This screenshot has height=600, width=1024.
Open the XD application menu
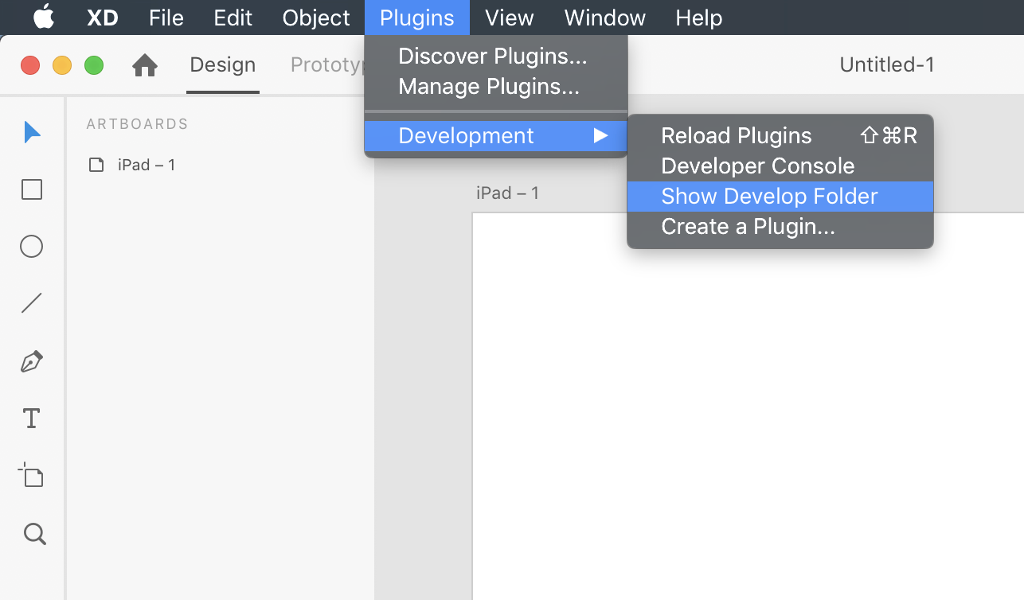click(103, 18)
